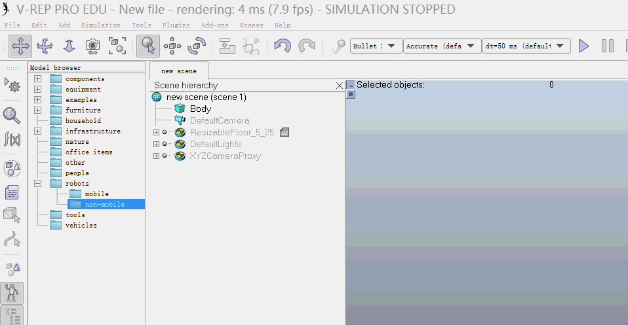628x325 pixels.
Task: Open the Add menu
Action: (x=64, y=26)
